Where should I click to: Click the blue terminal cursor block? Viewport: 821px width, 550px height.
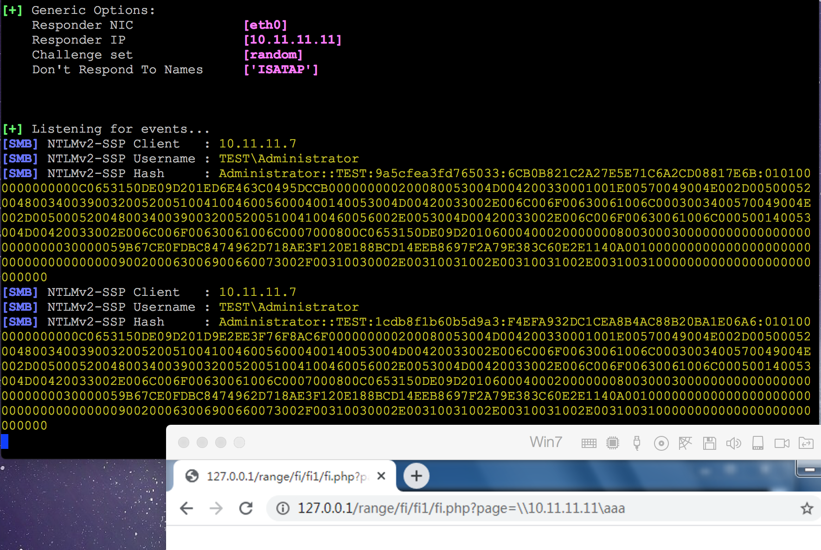click(5, 441)
